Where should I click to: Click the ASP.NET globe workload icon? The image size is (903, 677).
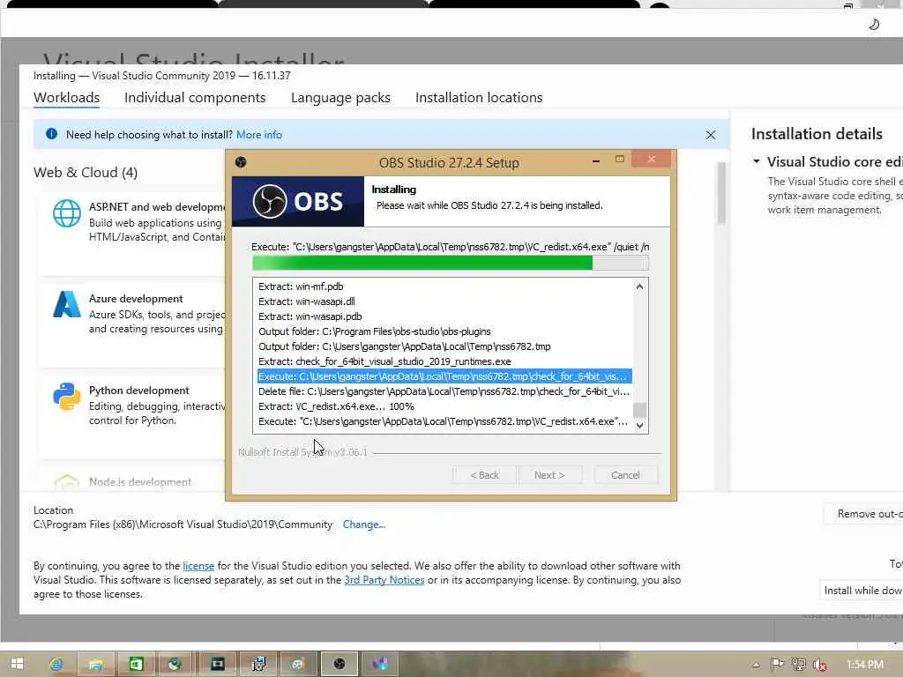(67, 213)
